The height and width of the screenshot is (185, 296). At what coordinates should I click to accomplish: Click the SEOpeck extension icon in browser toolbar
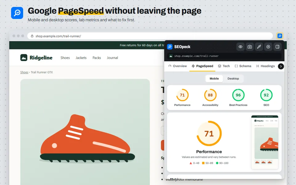pos(280,36)
